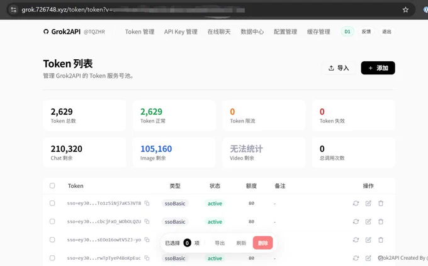The image size is (428, 266).
Task: Click quota value 80 in LQZU row
Action: click(251, 221)
